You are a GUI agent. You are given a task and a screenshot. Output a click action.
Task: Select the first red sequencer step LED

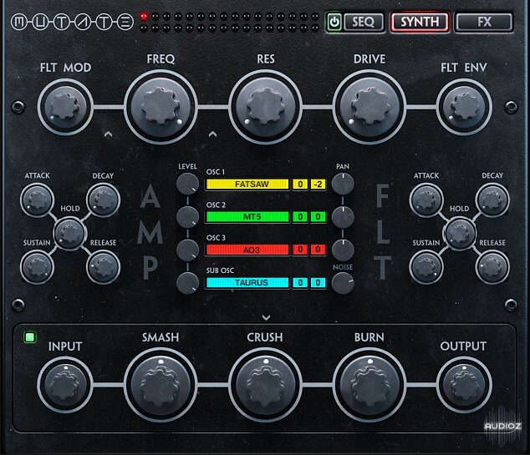coord(144,16)
